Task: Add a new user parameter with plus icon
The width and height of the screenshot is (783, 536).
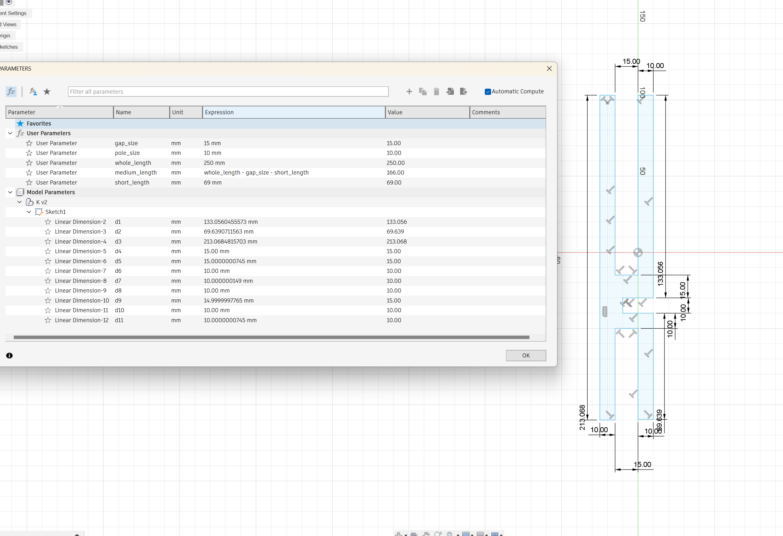Action: coord(409,91)
